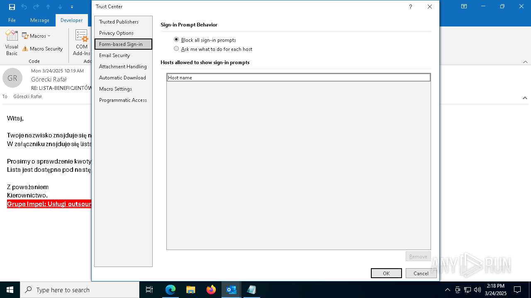Open the Visual Basic editor
The width and height of the screenshot is (531, 298).
pyautogui.click(x=12, y=43)
